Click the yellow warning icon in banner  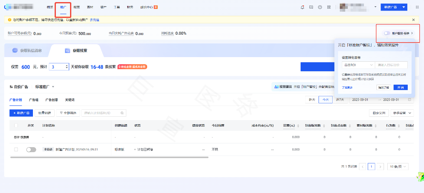[10, 20]
